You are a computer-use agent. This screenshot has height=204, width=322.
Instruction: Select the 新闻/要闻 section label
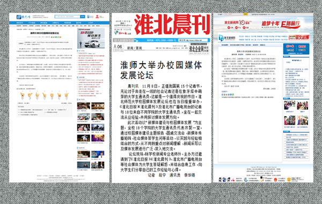[x=135, y=48]
